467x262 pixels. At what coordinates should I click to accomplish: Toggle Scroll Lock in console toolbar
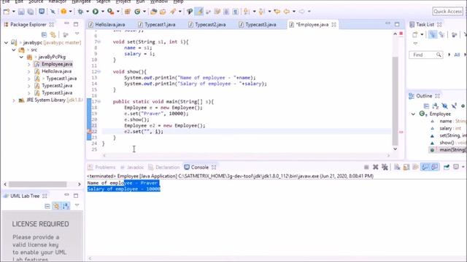tap(406, 167)
